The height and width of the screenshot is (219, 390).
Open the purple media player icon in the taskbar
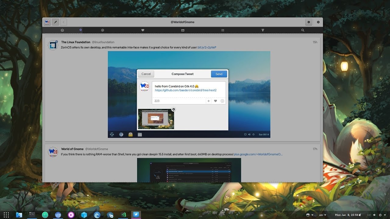point(71,215)
